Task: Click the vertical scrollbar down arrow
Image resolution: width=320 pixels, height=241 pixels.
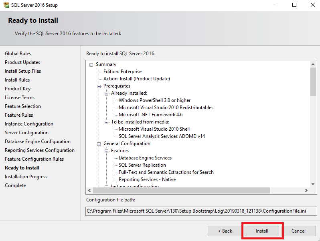Action: [x=313, y=184]
